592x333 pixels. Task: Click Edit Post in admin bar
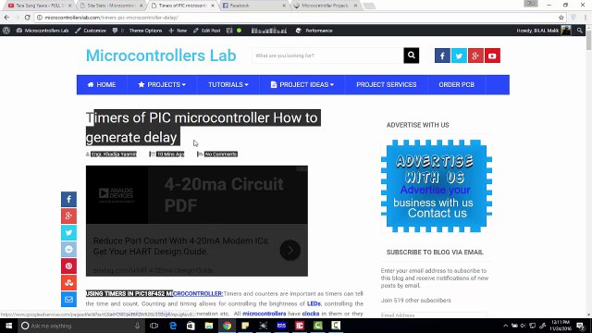coord(206,31)
